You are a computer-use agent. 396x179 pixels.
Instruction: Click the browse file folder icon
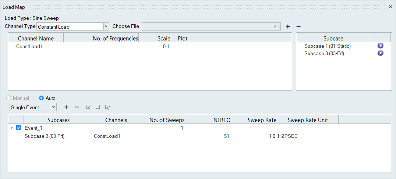click(x=277, y=26)
